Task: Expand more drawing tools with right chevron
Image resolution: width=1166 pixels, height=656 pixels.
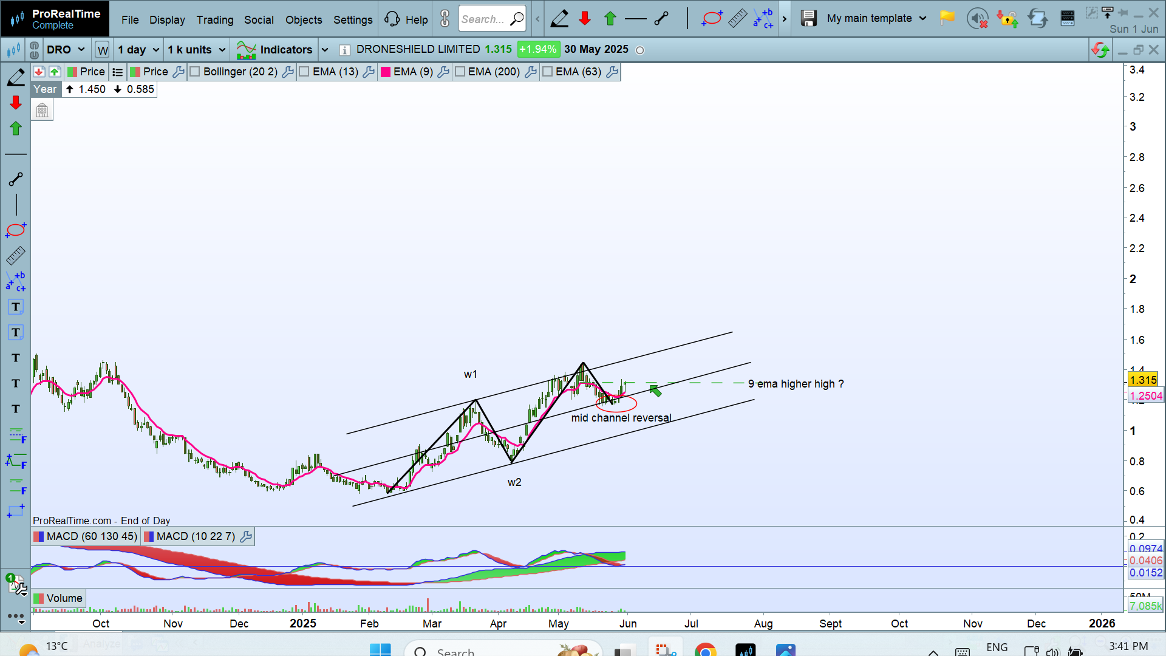Action: [x=784, y=19]
